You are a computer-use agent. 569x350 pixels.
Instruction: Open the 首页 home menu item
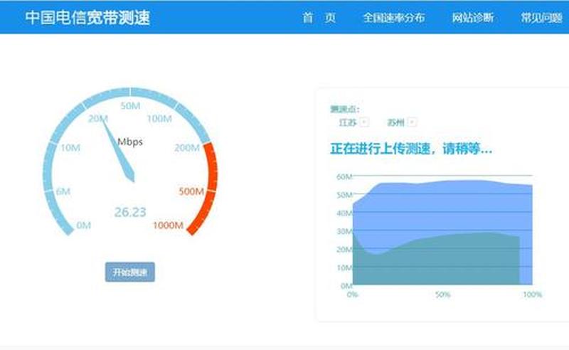(x=319, y=17)
